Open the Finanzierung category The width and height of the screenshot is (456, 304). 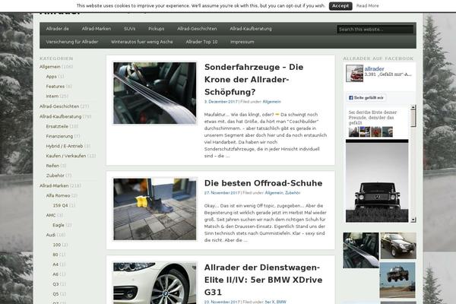click(x=59, y=136)
